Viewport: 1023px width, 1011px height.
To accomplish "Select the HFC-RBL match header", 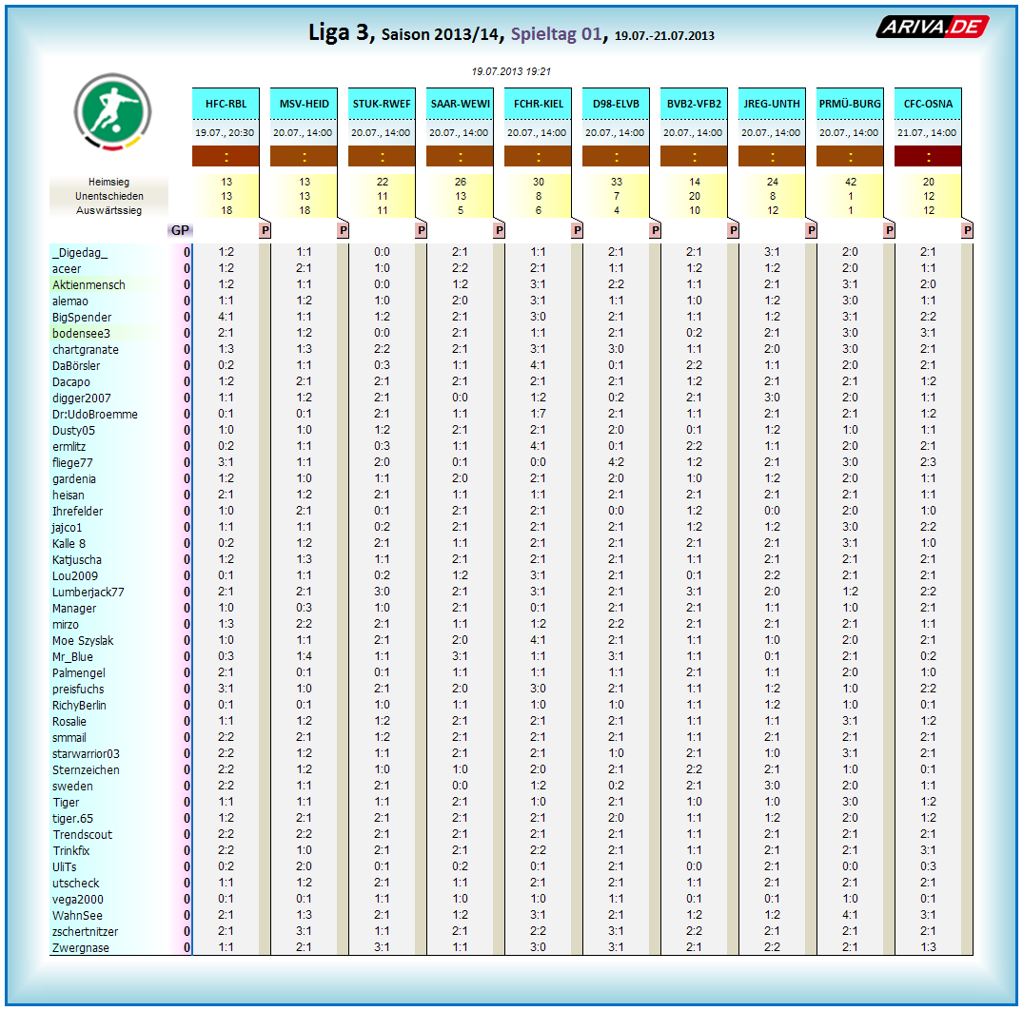I will [x=226, y=104].
